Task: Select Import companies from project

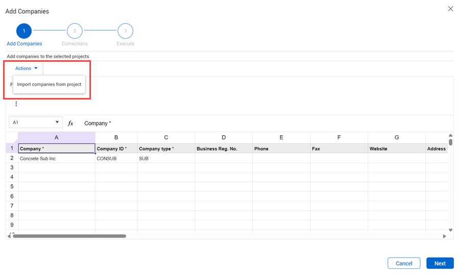Action: [49, 84]
